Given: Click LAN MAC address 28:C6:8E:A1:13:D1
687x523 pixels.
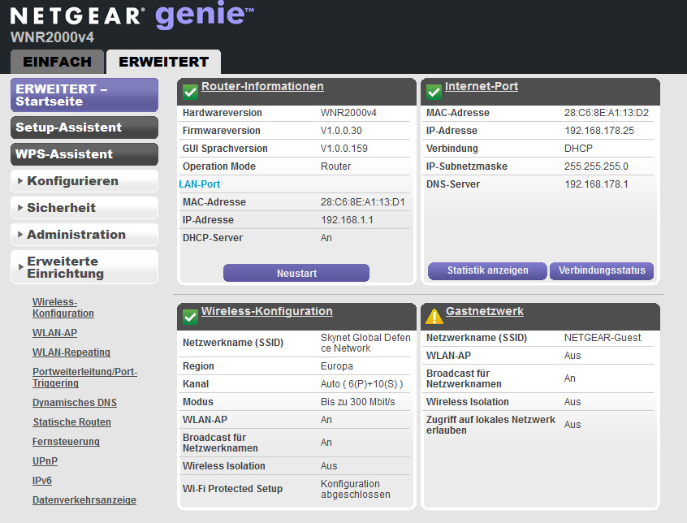Looking at the screenshot, I should pyautogui.click(x=363, y=202).
